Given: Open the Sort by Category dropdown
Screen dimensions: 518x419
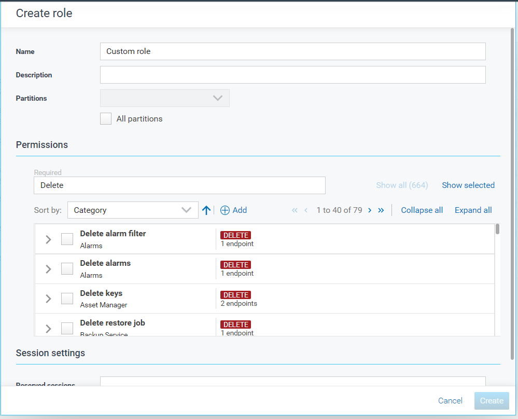Looking at the screenshot, I should pyautogui.click(x=133, y=210).
